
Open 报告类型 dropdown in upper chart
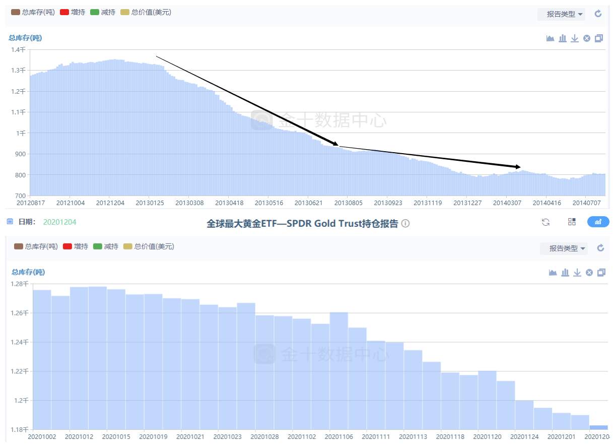pos(561,14)
